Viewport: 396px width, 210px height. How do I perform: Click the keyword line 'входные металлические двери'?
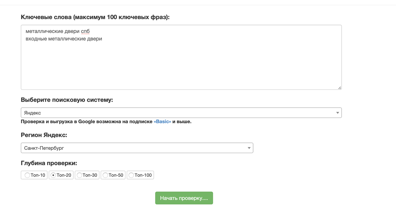coord(64,39)
